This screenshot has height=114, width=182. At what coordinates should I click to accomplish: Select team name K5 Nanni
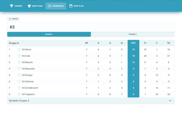pyautogui.click(x=27, y=50)
